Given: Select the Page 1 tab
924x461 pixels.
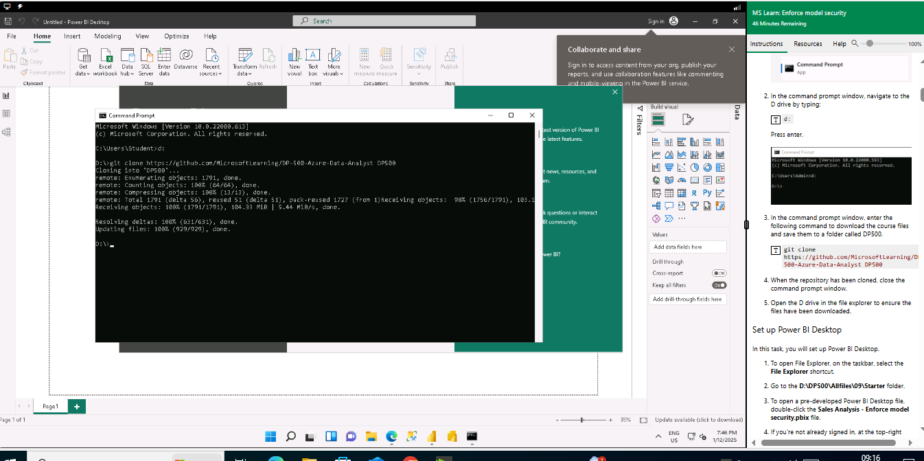Looking at the screenshot, I should coord(50,406).
